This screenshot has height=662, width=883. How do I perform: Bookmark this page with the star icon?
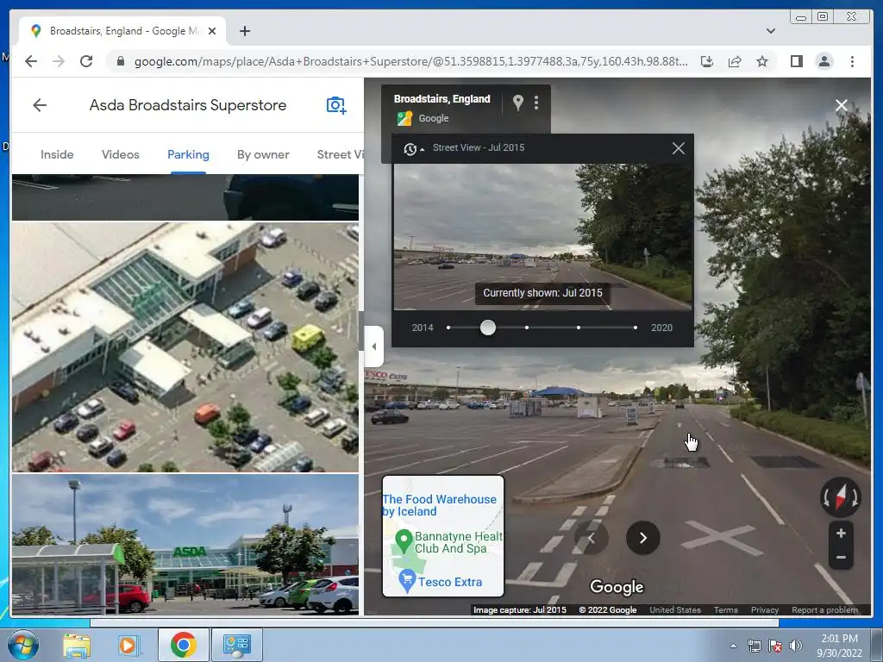tap(762, 61)
